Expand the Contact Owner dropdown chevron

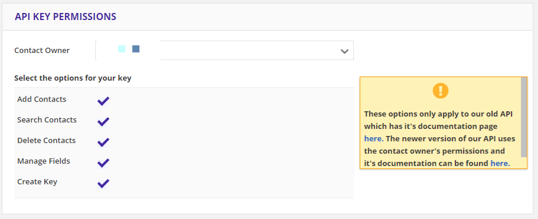point(344,51)
